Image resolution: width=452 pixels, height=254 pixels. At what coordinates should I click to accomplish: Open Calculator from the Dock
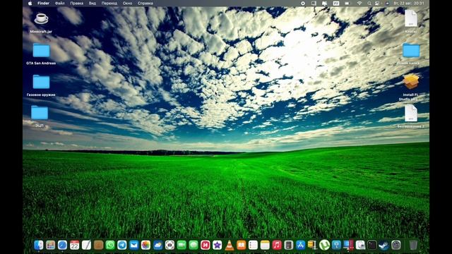[289, 245]
